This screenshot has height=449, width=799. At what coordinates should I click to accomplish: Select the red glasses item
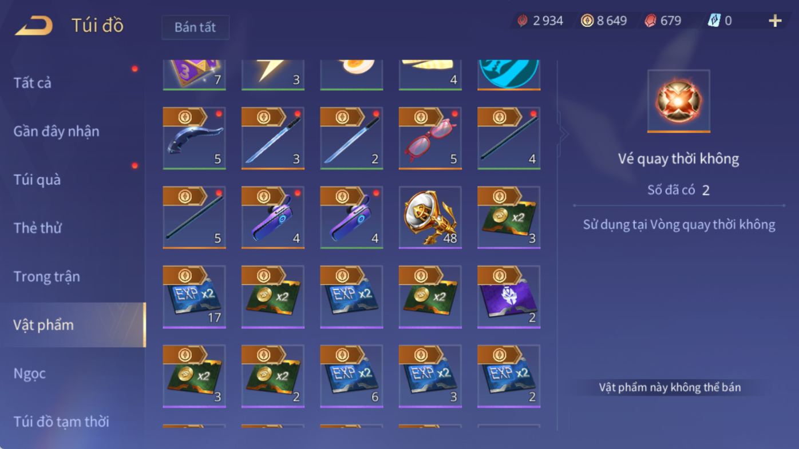430,138
